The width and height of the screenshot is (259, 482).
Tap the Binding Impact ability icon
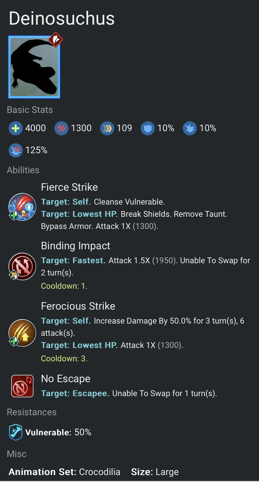click(22, 266)
